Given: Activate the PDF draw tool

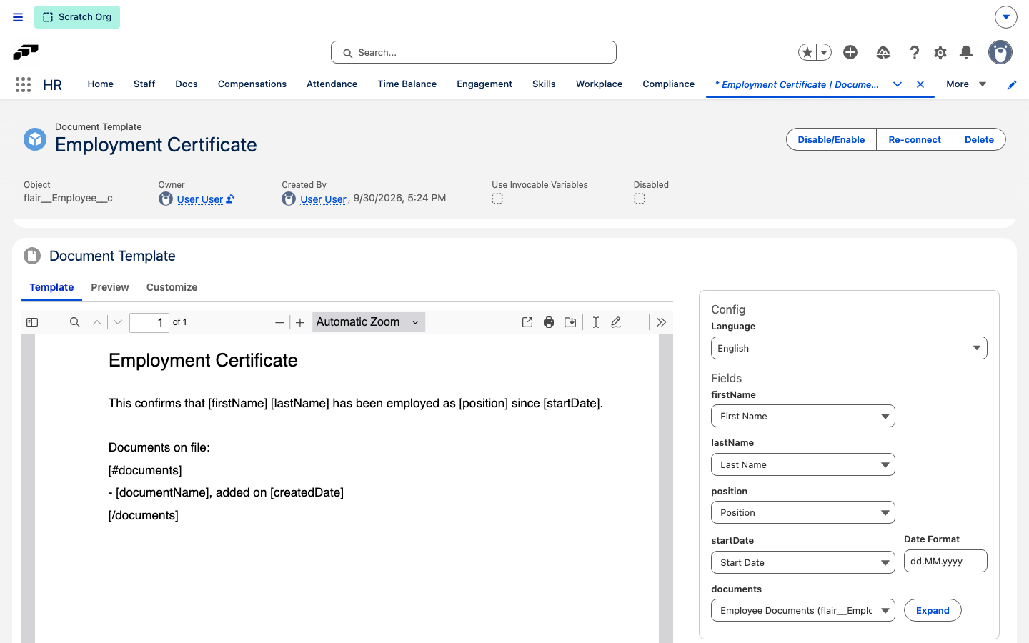Looking at the screenshot, I should point(616,322).
